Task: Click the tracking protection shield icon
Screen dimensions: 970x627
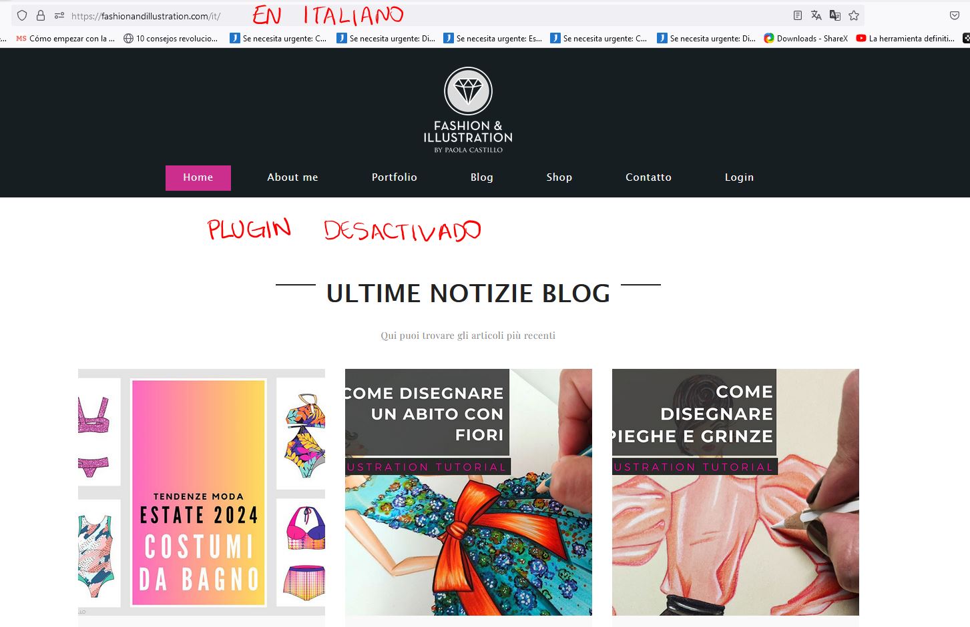Action: (x=22, y=15)
